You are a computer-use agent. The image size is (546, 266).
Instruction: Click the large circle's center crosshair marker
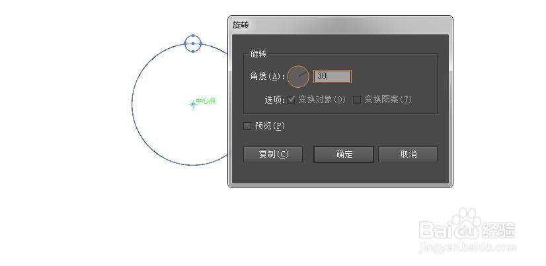pos(193,104)
